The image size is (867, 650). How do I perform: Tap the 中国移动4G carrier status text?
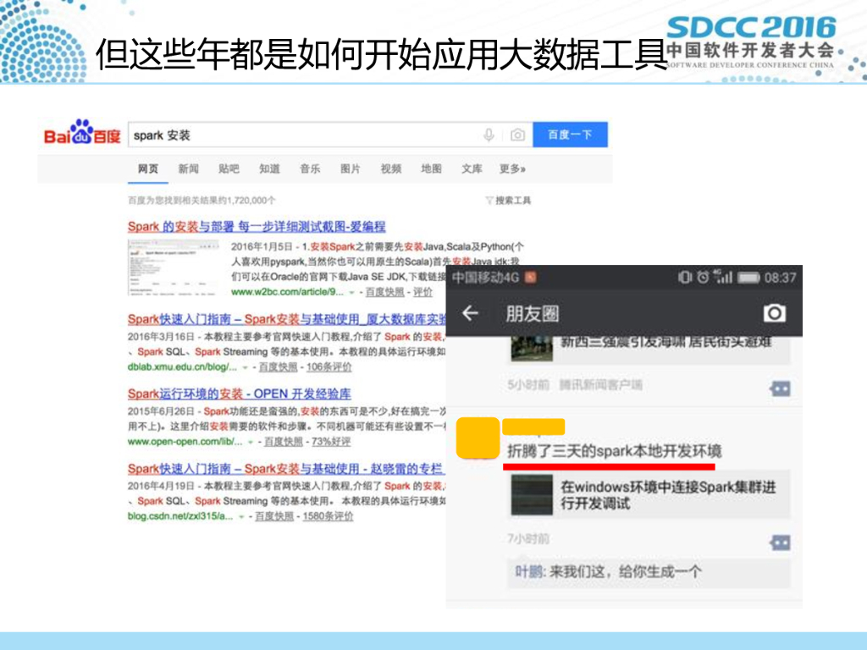485,278
